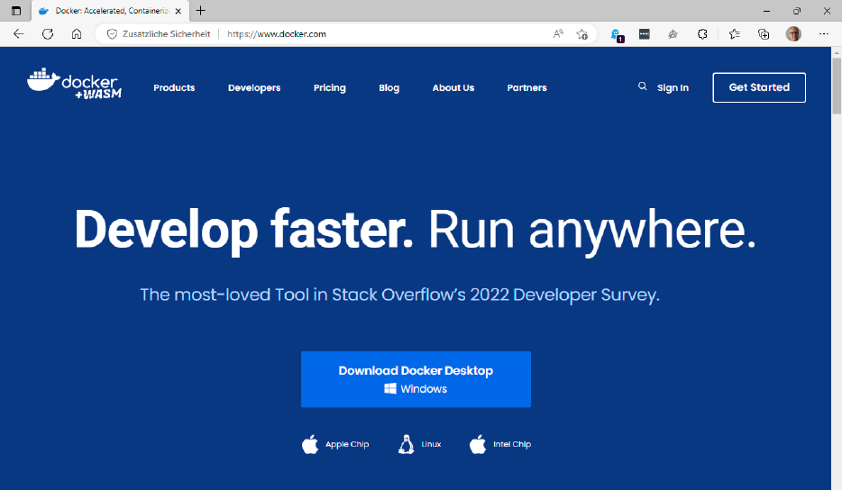This screenshot has width=842, height=490.
Task: Open the Pricing page
Action: 330,87
